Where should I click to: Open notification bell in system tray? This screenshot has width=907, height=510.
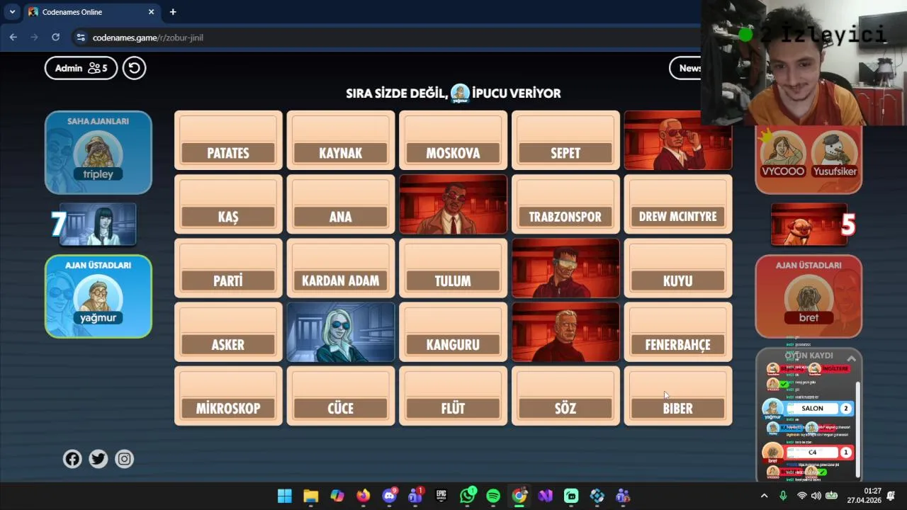(x=891, y=496)
